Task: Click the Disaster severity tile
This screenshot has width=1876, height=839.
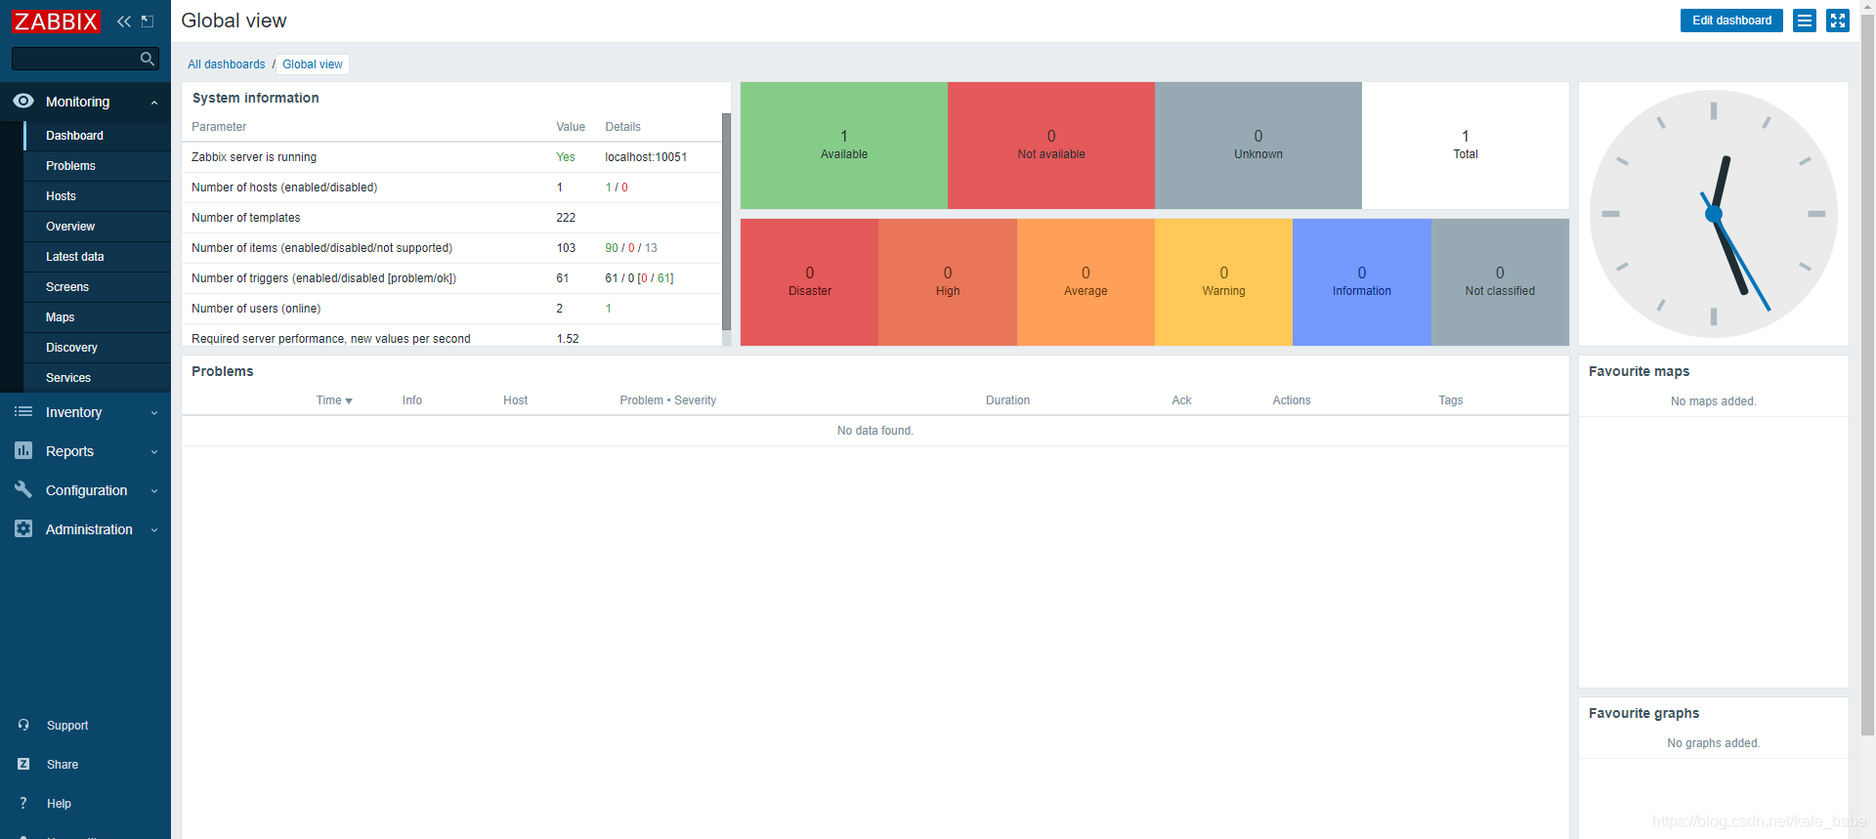Action: pos(810,282)
